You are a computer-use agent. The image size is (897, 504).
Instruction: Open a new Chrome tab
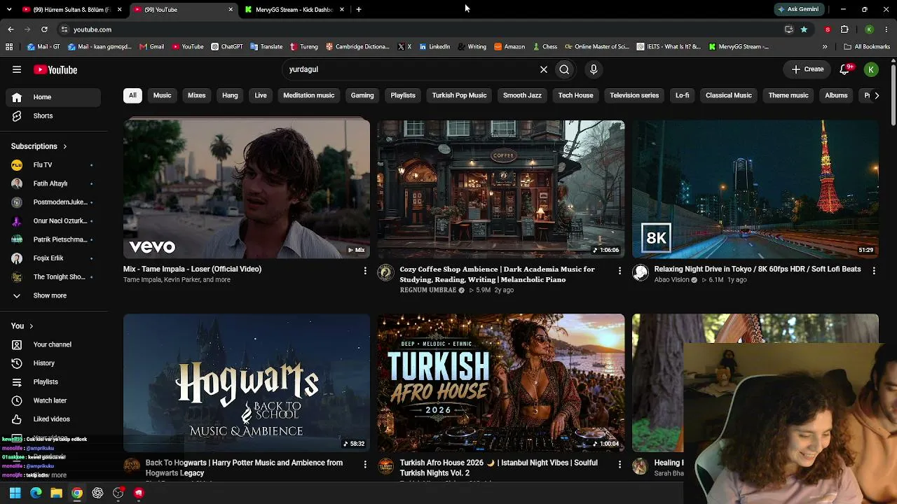[x=359, y=10]
